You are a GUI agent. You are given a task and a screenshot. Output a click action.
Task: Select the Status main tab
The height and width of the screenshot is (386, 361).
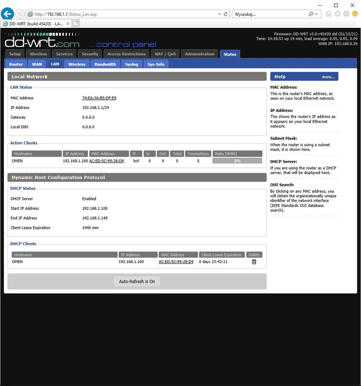pyautogui.click(x=230, y=54)
